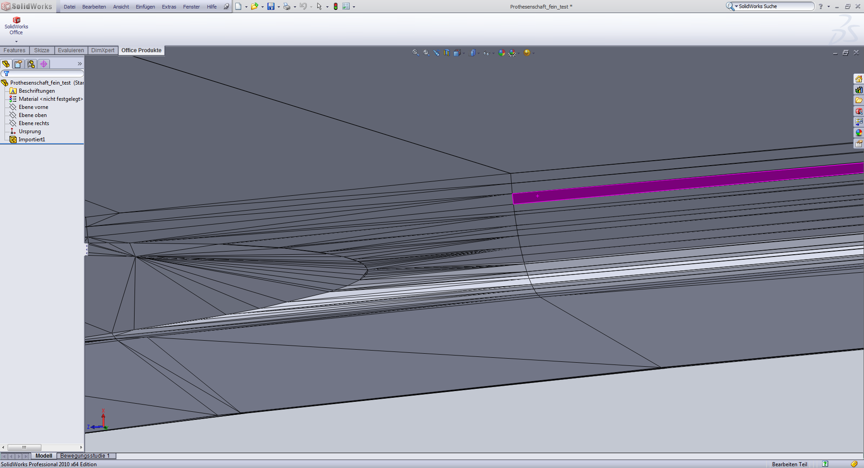Select Importiert1 in the feature tree
The image size is (864, 468).
[x=31, y=139]
